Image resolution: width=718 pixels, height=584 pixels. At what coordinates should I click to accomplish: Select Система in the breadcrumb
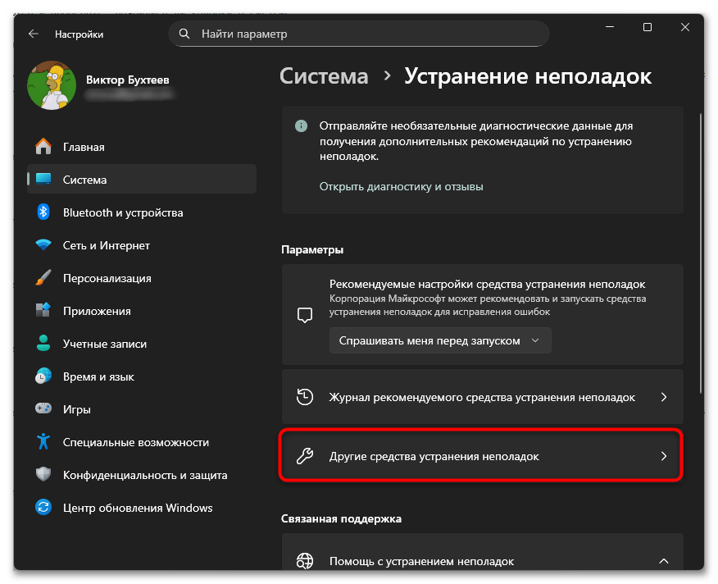(x=324, y=75)
